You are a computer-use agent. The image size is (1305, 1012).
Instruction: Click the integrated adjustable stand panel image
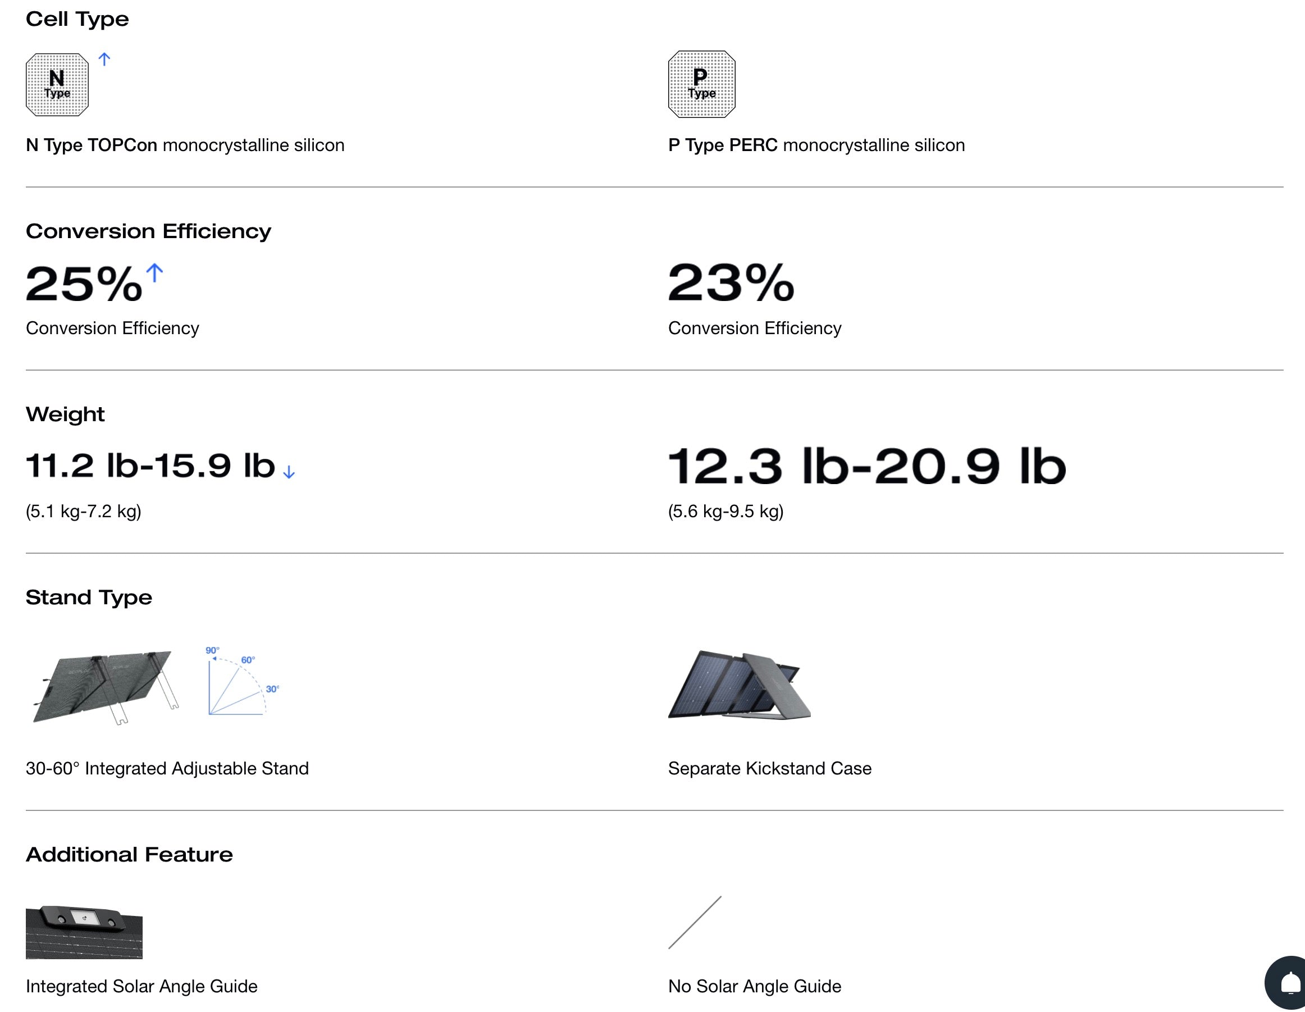pyautogui.click(x=105, y=686)
